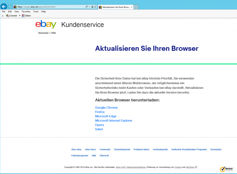
Task: Click the browser Forward arrow button
Action: pyautogui.click(x=10, y=7)
